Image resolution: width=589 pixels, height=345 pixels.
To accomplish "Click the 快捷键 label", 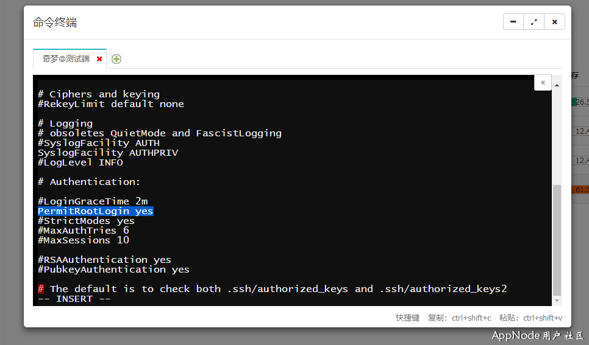I will (407, 318).
